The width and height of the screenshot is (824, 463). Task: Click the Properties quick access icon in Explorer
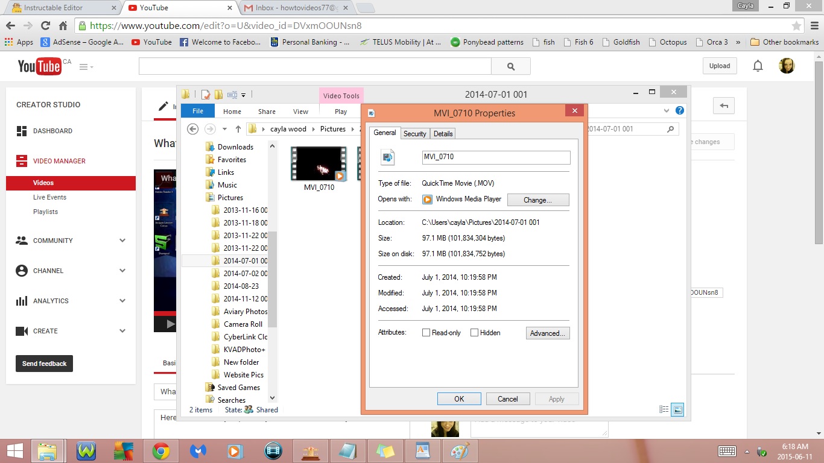coord(206,95)
